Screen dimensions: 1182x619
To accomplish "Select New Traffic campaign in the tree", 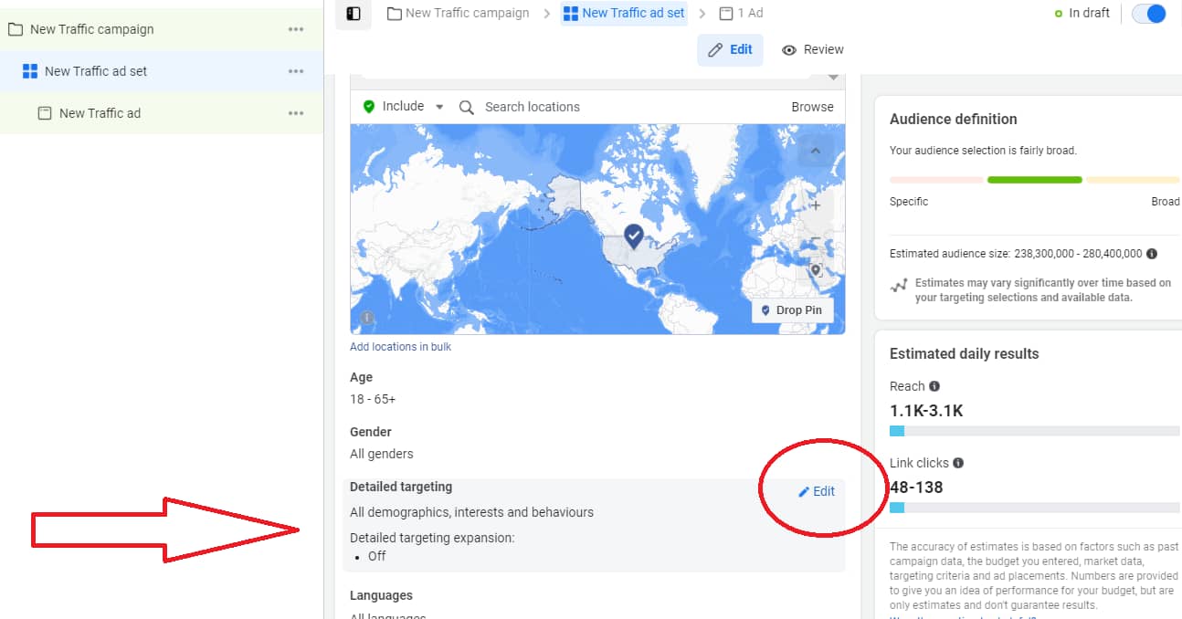I will pos(91,29).
